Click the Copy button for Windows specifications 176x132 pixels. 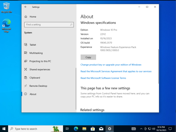(88, 57)
